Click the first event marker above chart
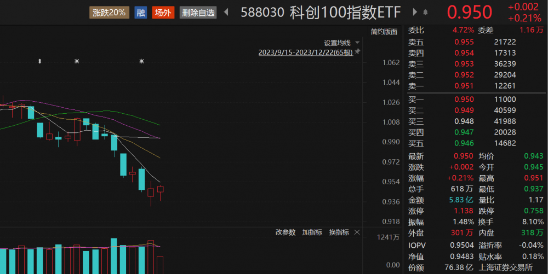548x274 pixels. point(40,61)
